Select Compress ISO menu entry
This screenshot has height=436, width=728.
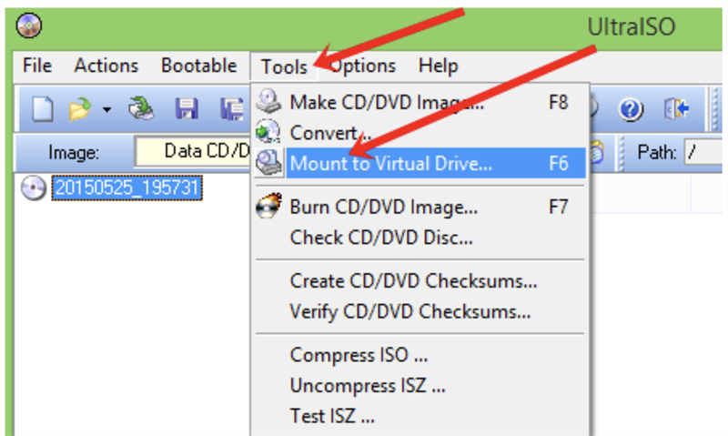[x=359, y=355]
